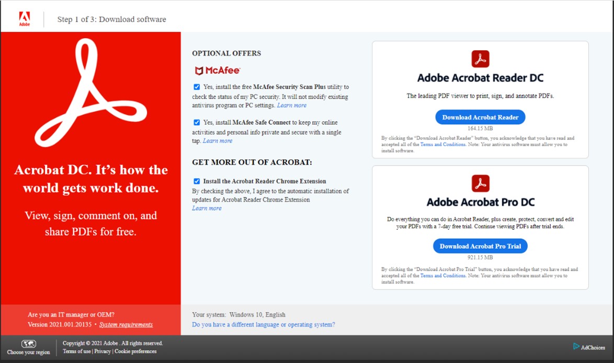Image resolution: width=614 pixels, height=363 pixels.
Task: Click Are you an IT manager or OEM? text
Action: tap(71, 314)
